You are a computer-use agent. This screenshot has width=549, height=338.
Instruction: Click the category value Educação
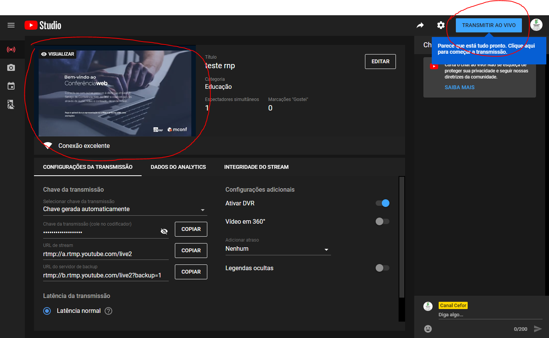tap(218, 87)
